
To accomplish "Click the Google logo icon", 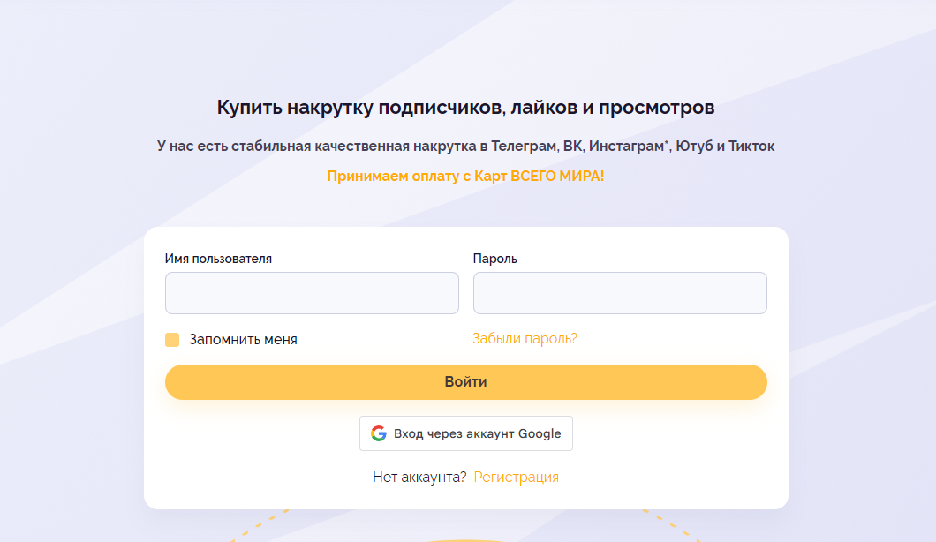I will tap(379, 433).
